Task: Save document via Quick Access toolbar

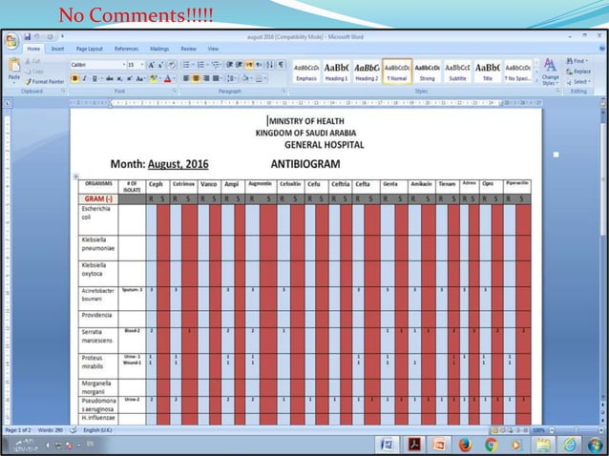Action: 27,36
